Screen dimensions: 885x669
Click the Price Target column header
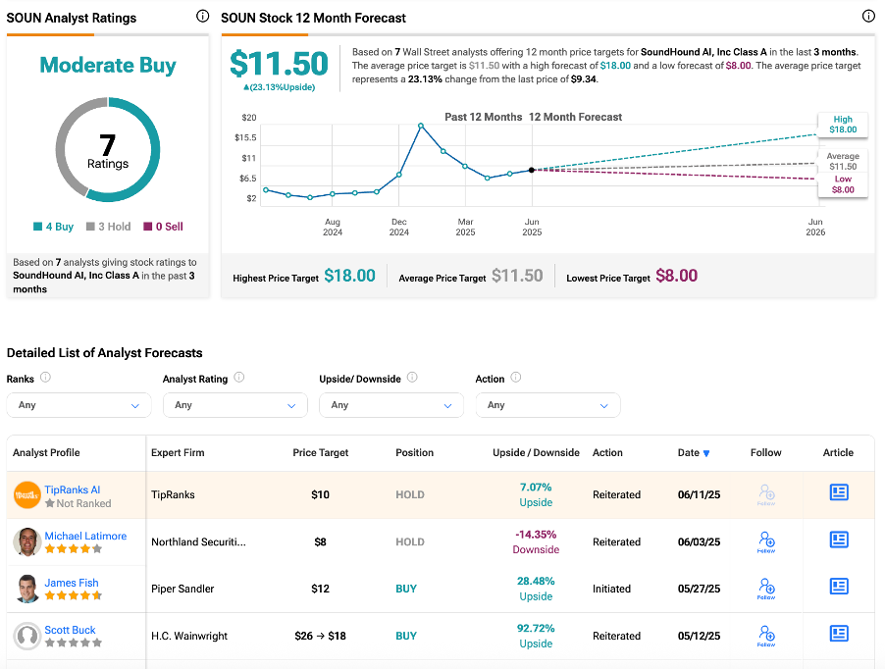[321, 452]
